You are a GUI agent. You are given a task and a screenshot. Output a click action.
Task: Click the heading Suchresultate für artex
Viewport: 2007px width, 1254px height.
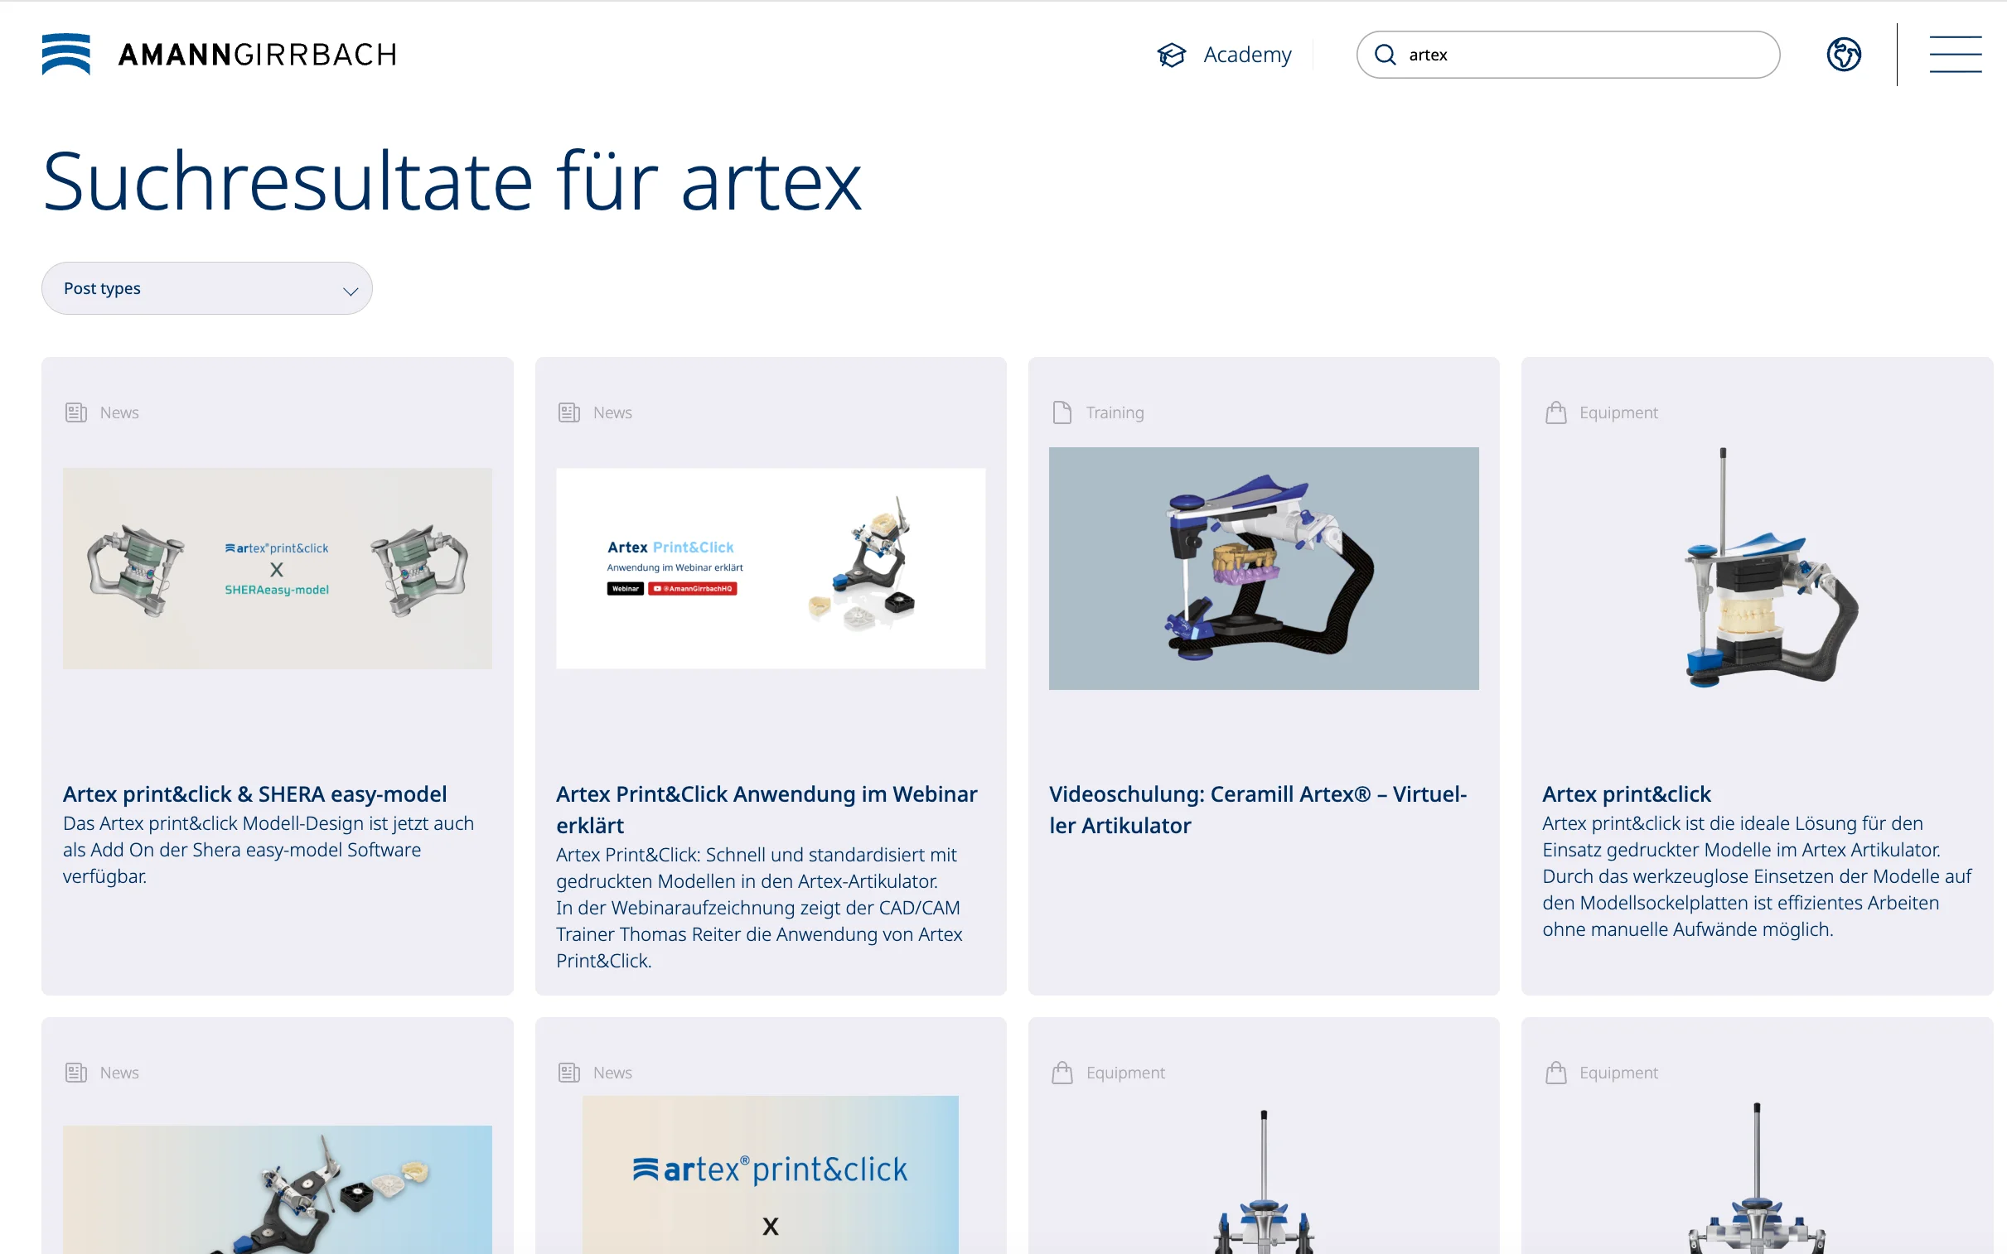(452, 181)
